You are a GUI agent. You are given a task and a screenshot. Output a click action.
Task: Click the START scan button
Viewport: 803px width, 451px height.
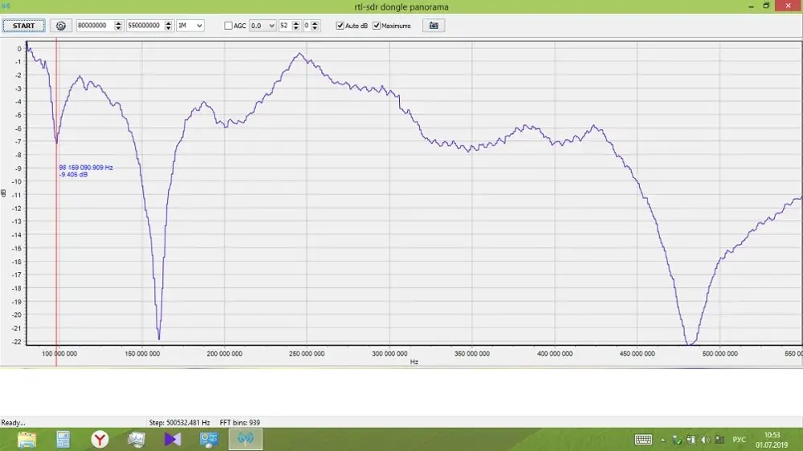click(x=23, y=26)
